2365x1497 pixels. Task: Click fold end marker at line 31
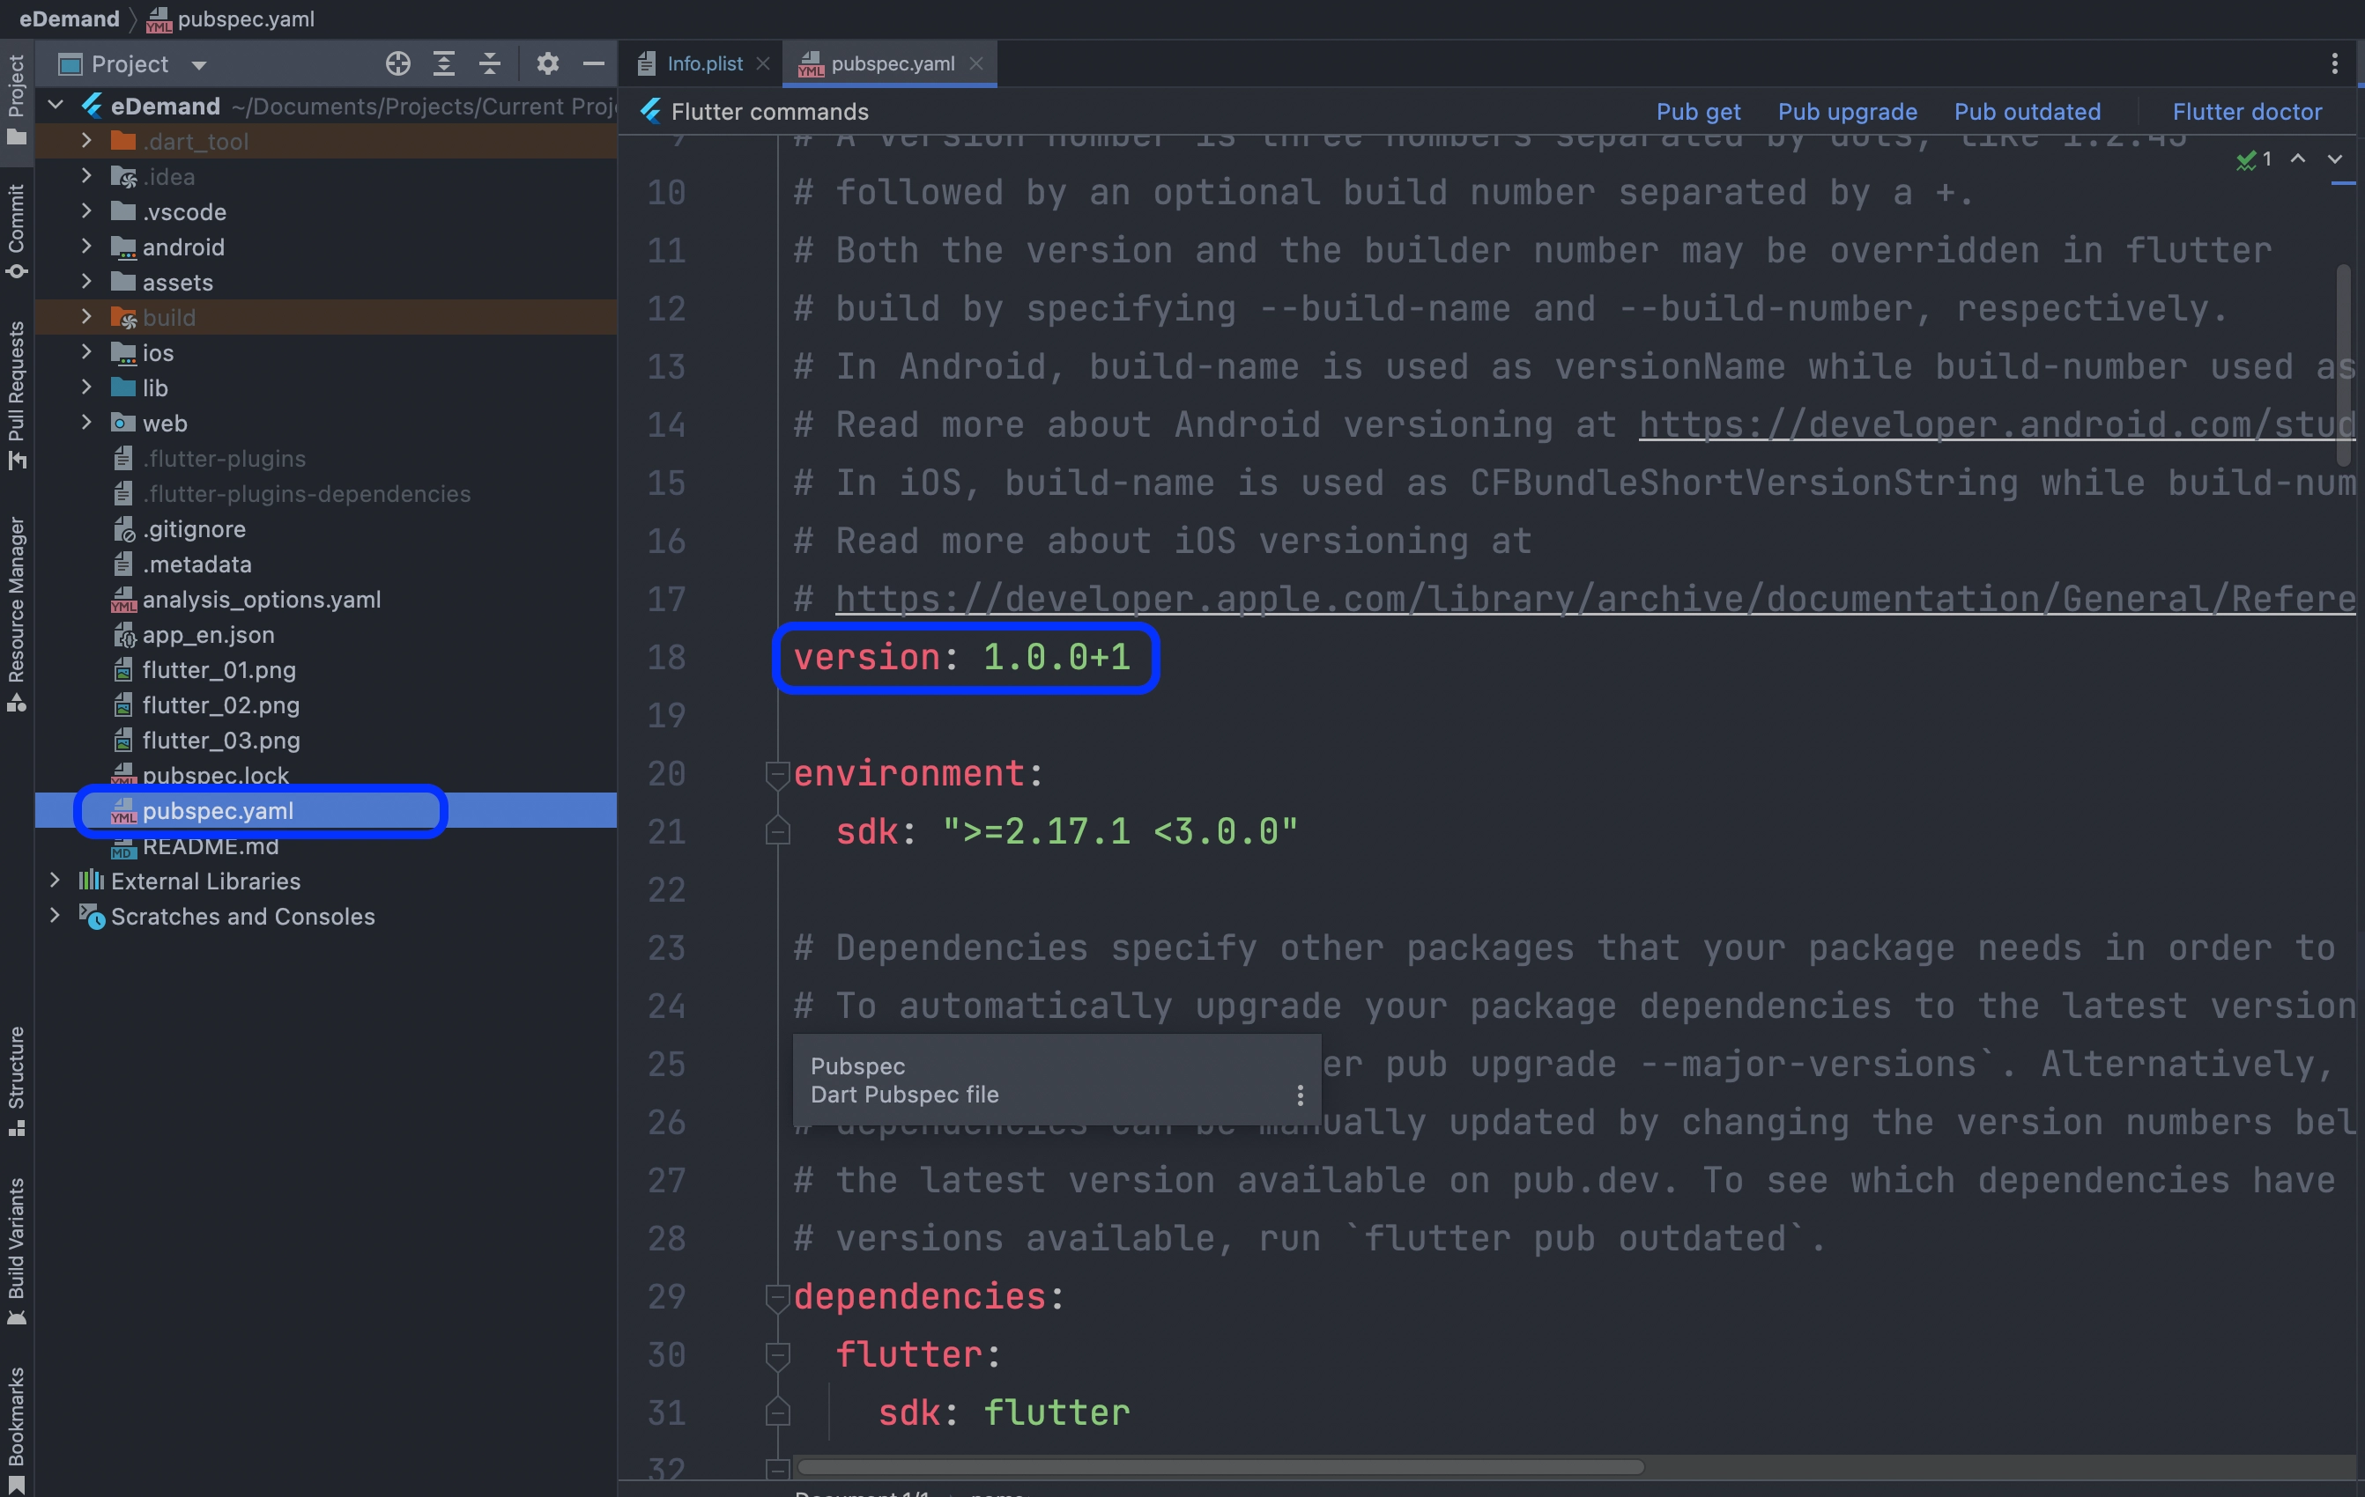777,1412
